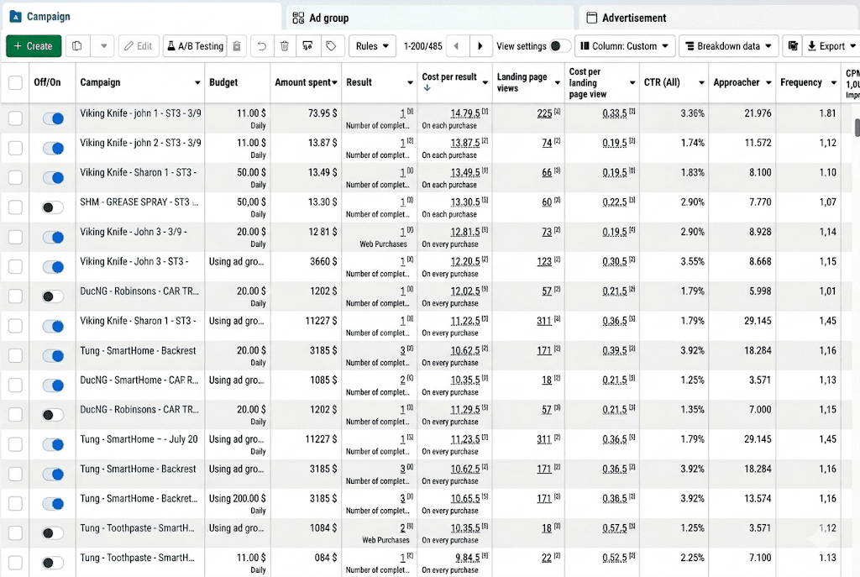Click the Create campaign button

(34, 46)
